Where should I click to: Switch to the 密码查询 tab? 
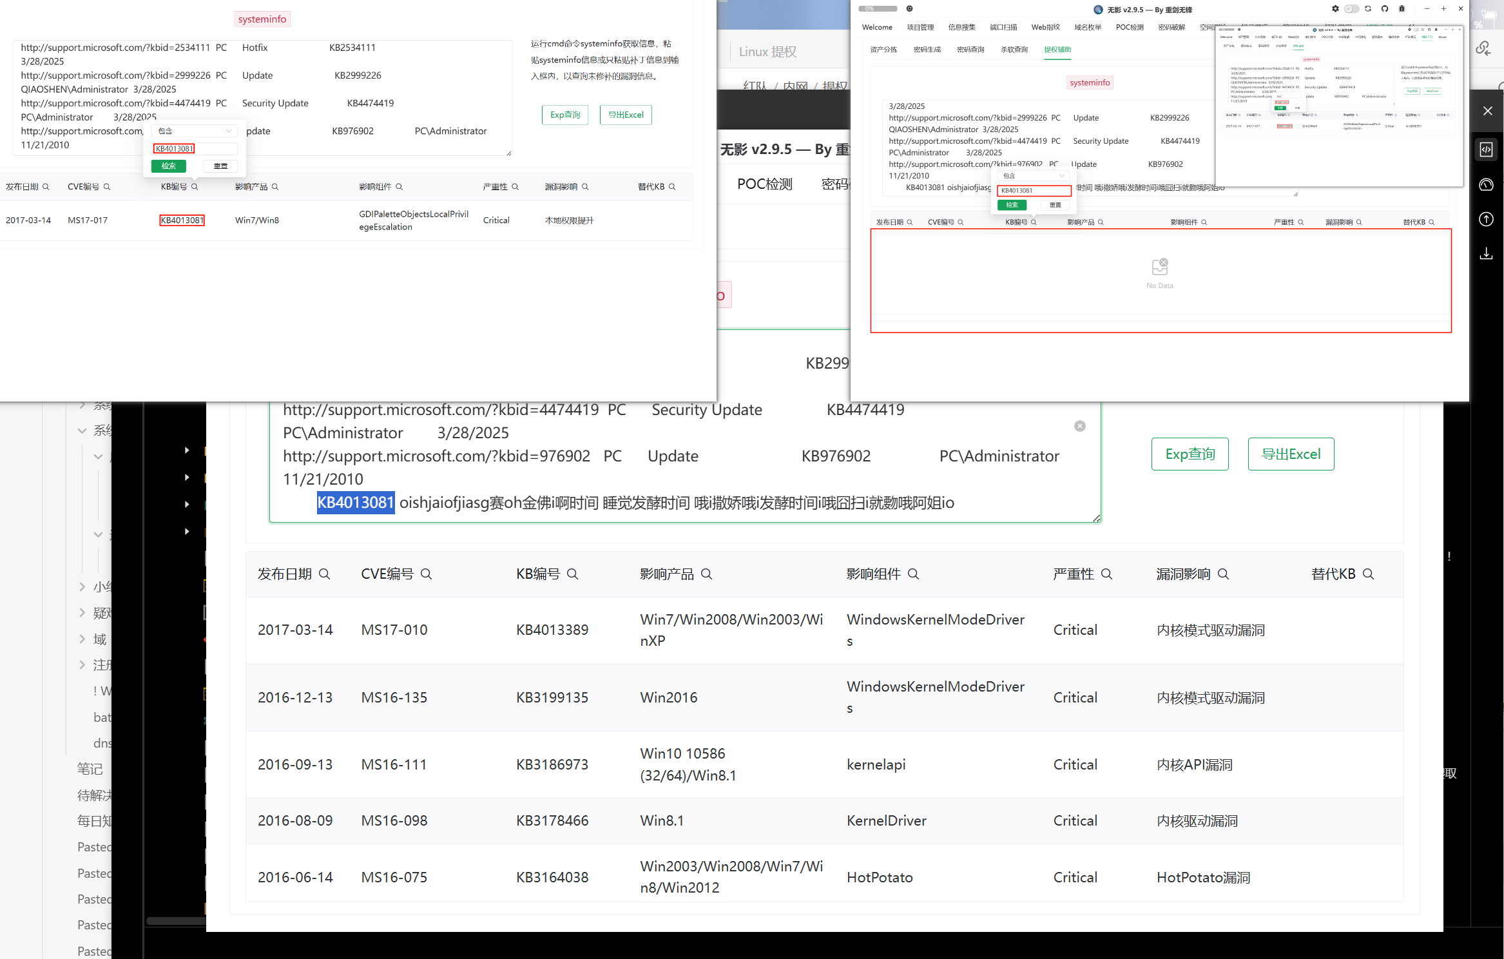970,50
